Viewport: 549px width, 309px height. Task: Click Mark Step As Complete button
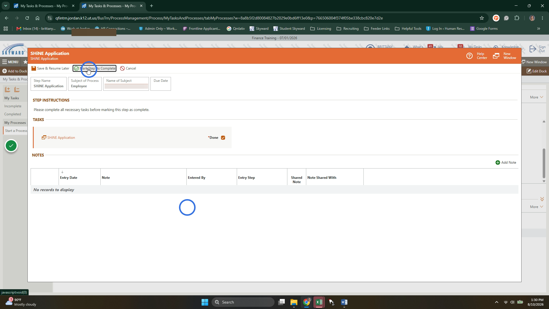click(94, 68)
